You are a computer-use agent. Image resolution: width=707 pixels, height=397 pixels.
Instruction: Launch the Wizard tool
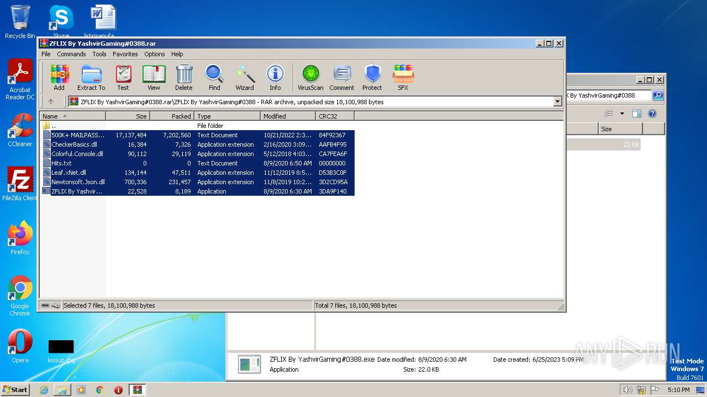coord(245,77)
